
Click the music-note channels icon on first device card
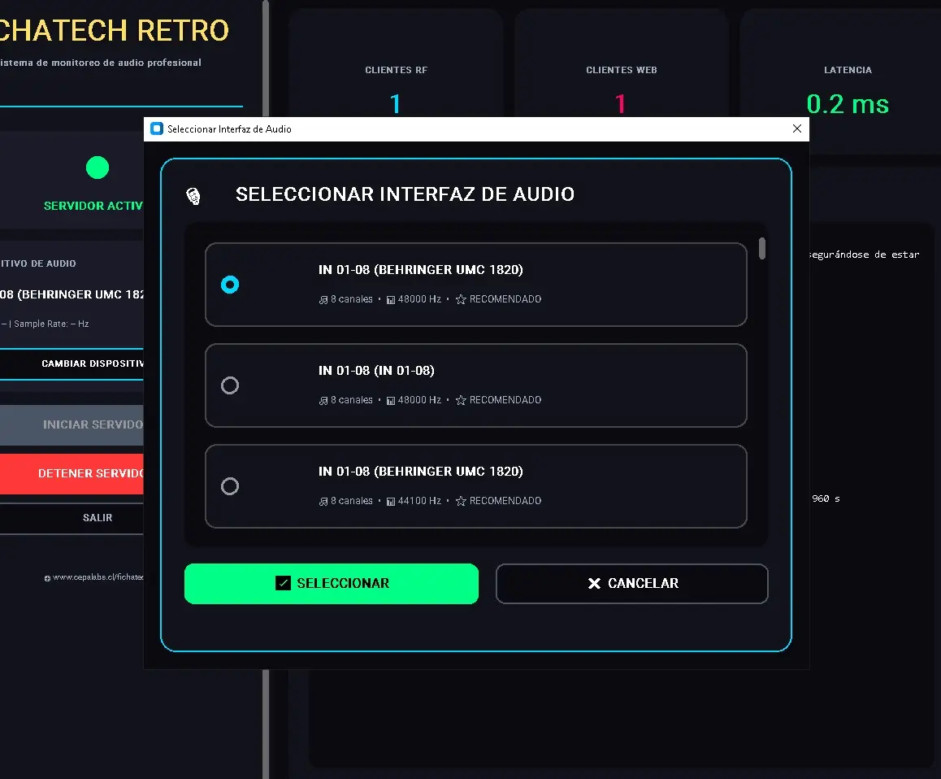[323, 299]
